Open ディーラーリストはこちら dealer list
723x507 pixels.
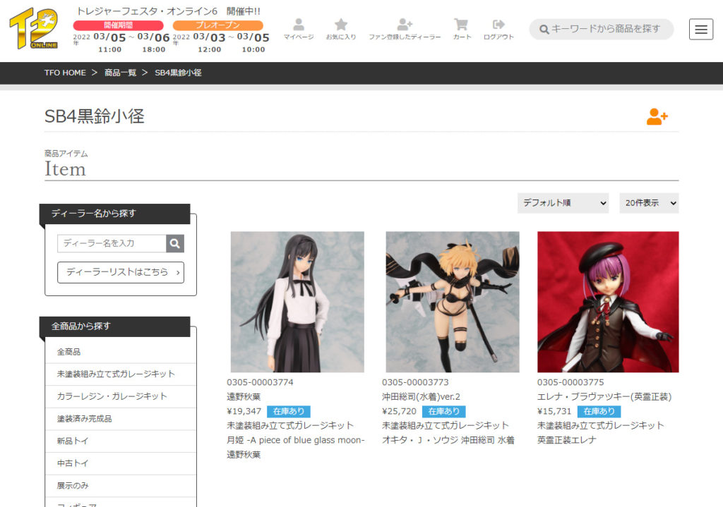(x=121, y=272)
